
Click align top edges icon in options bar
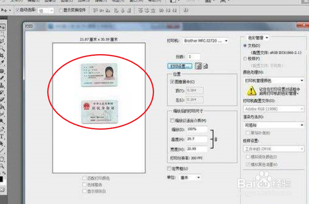click(x=96, y=10)
